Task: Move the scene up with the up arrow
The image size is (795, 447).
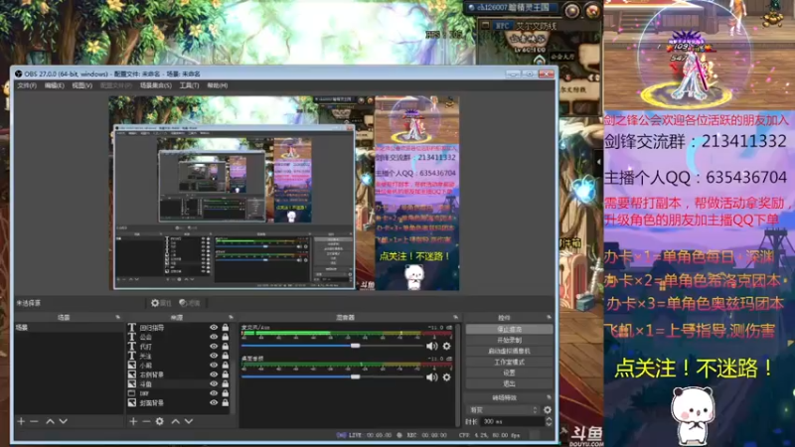Action: coord(51,421)
